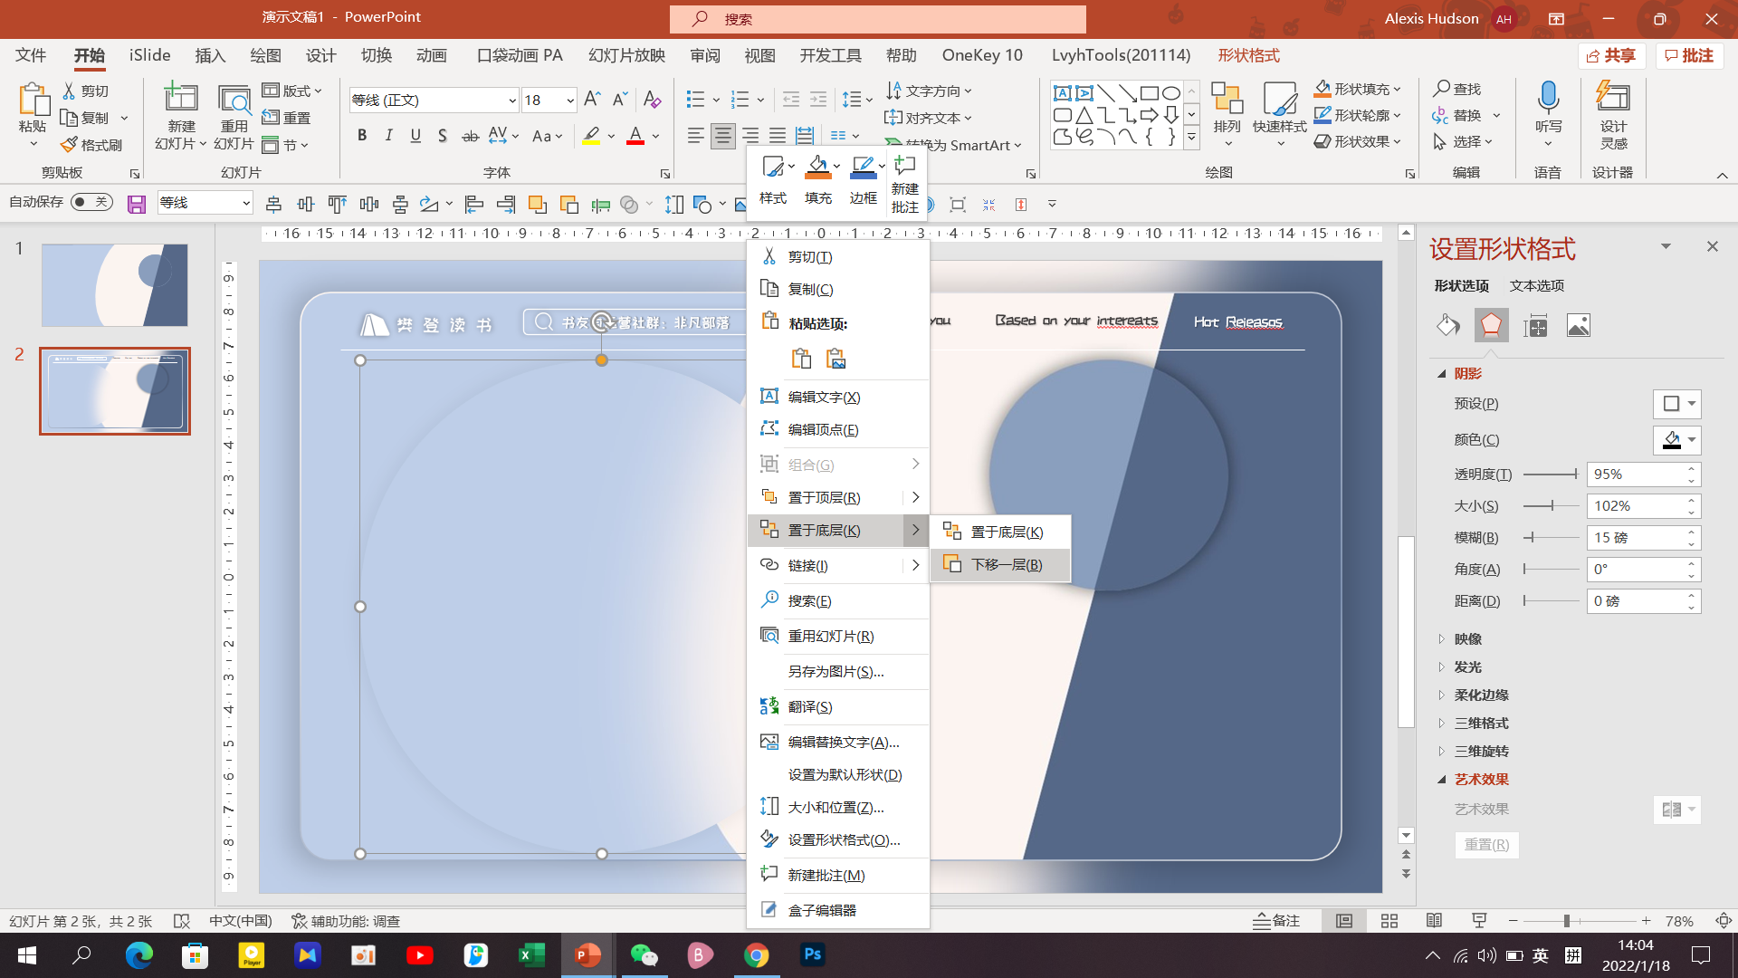Click the Format Painter (格式刷) icon
The height and width of the screenshot is (978, 1738).
[x=70, y=145]
